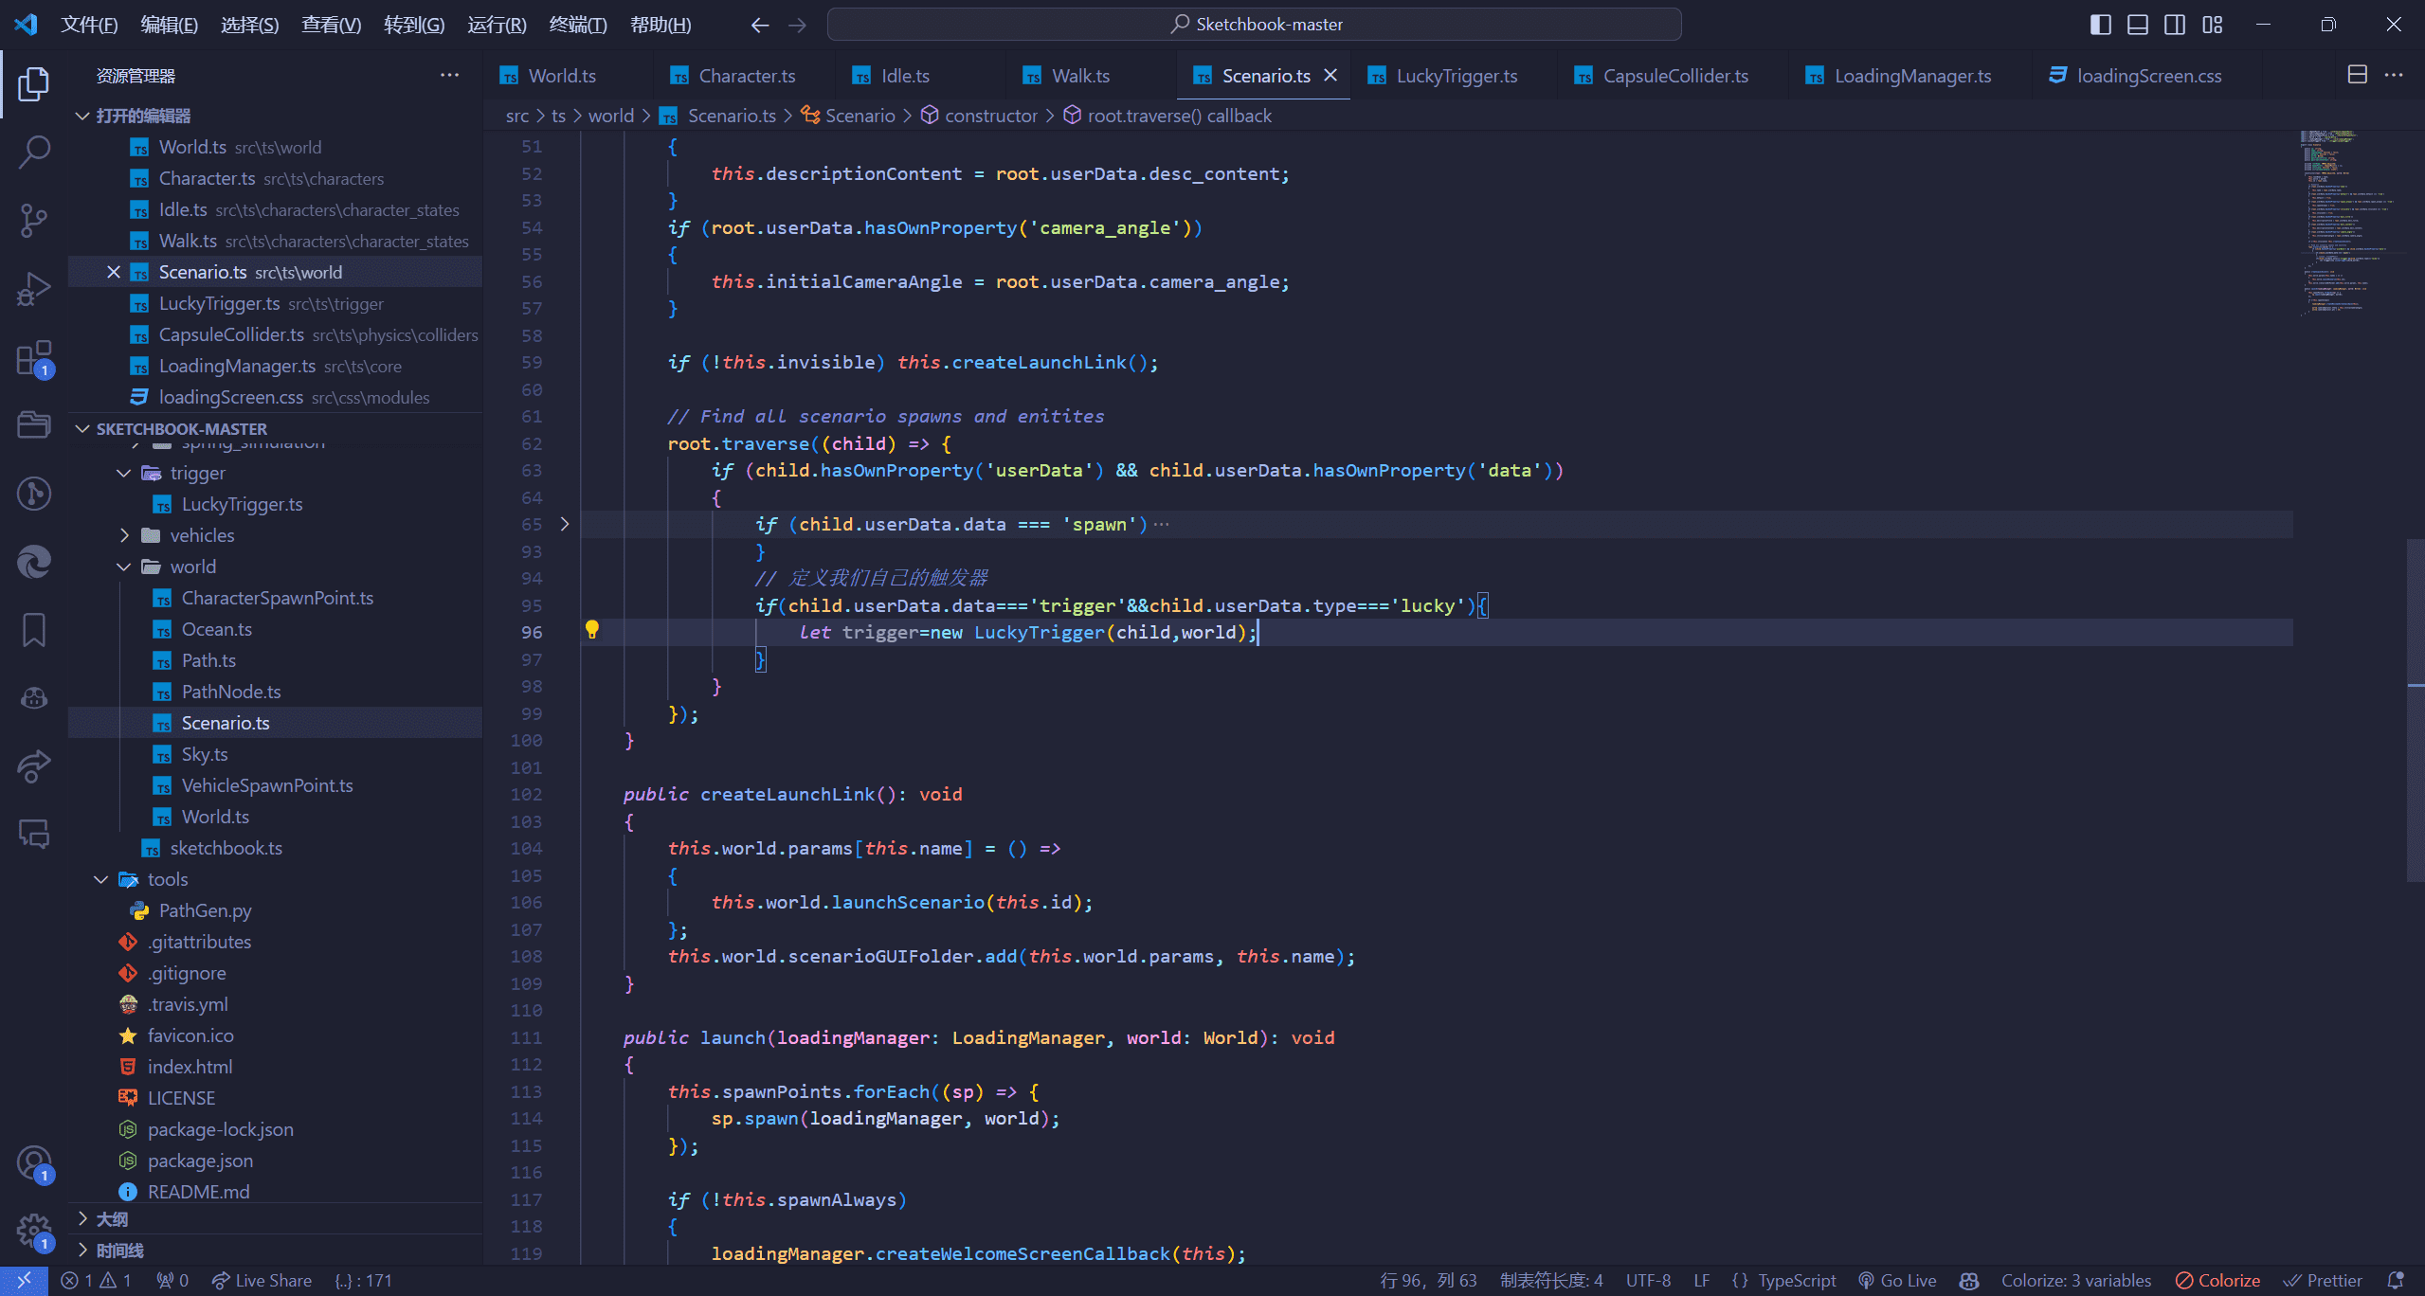2425x1296 pixels.
Task: Go back with navigation arrow
Action: tap(759, 25)
